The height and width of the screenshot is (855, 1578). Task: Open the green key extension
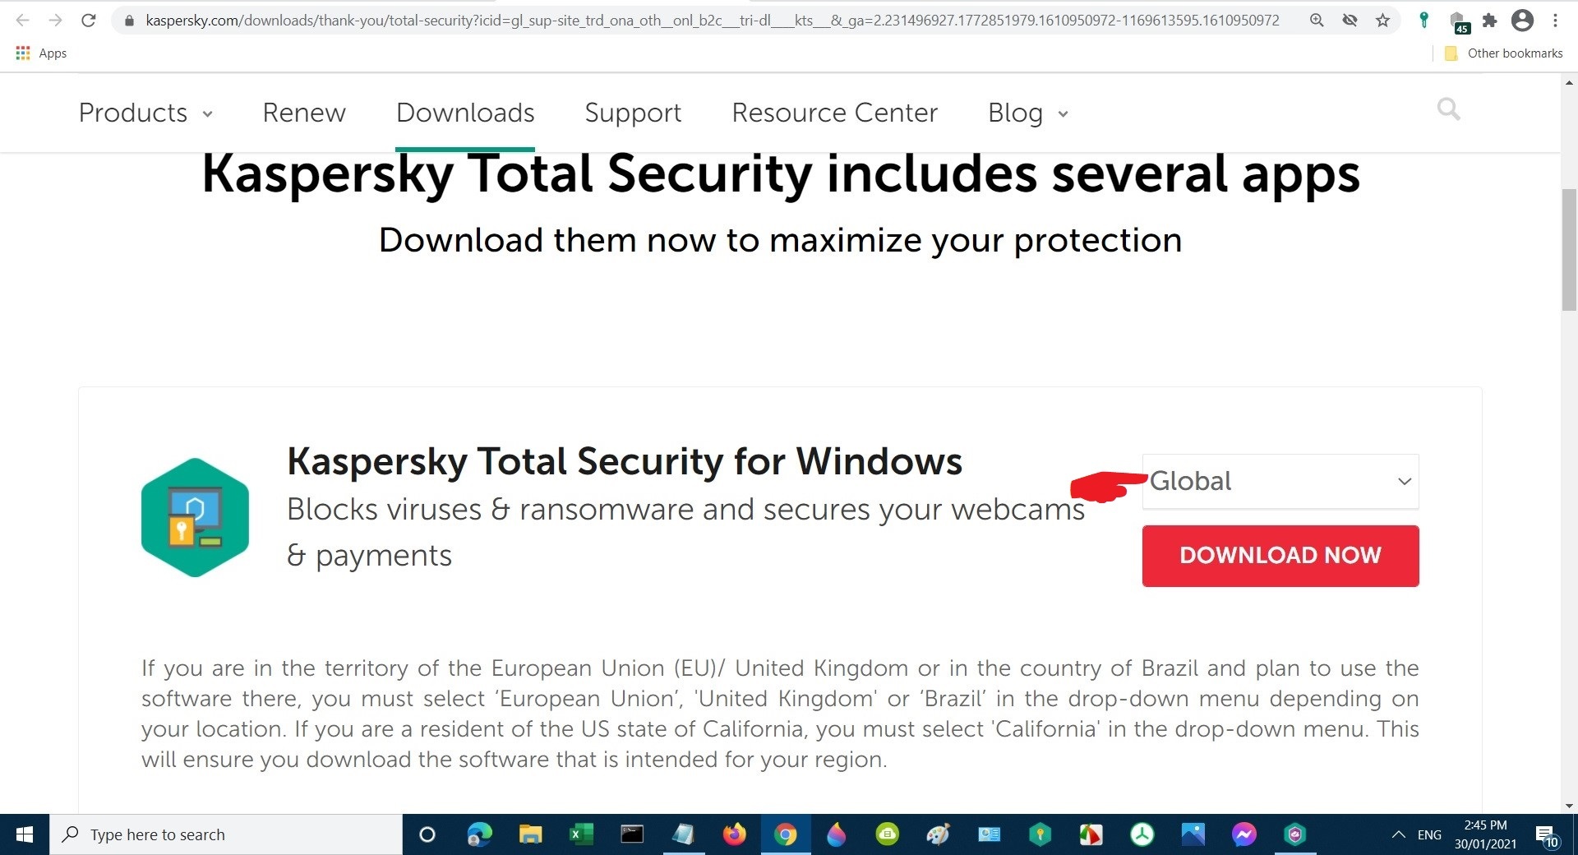[x=1424, y=21]
